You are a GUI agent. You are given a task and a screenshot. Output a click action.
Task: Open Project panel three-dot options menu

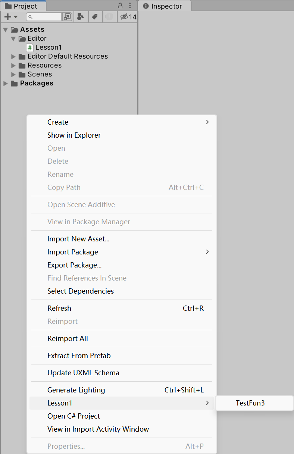point(130,6)
